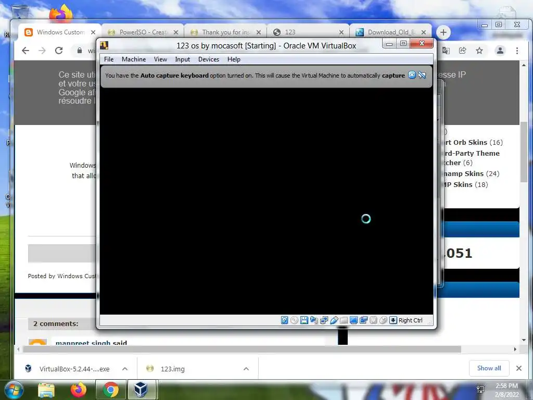This screenshot has height=400, width=533.
Task: Open Chrome's three-dot menu
Action: click(x=517, y=51)
